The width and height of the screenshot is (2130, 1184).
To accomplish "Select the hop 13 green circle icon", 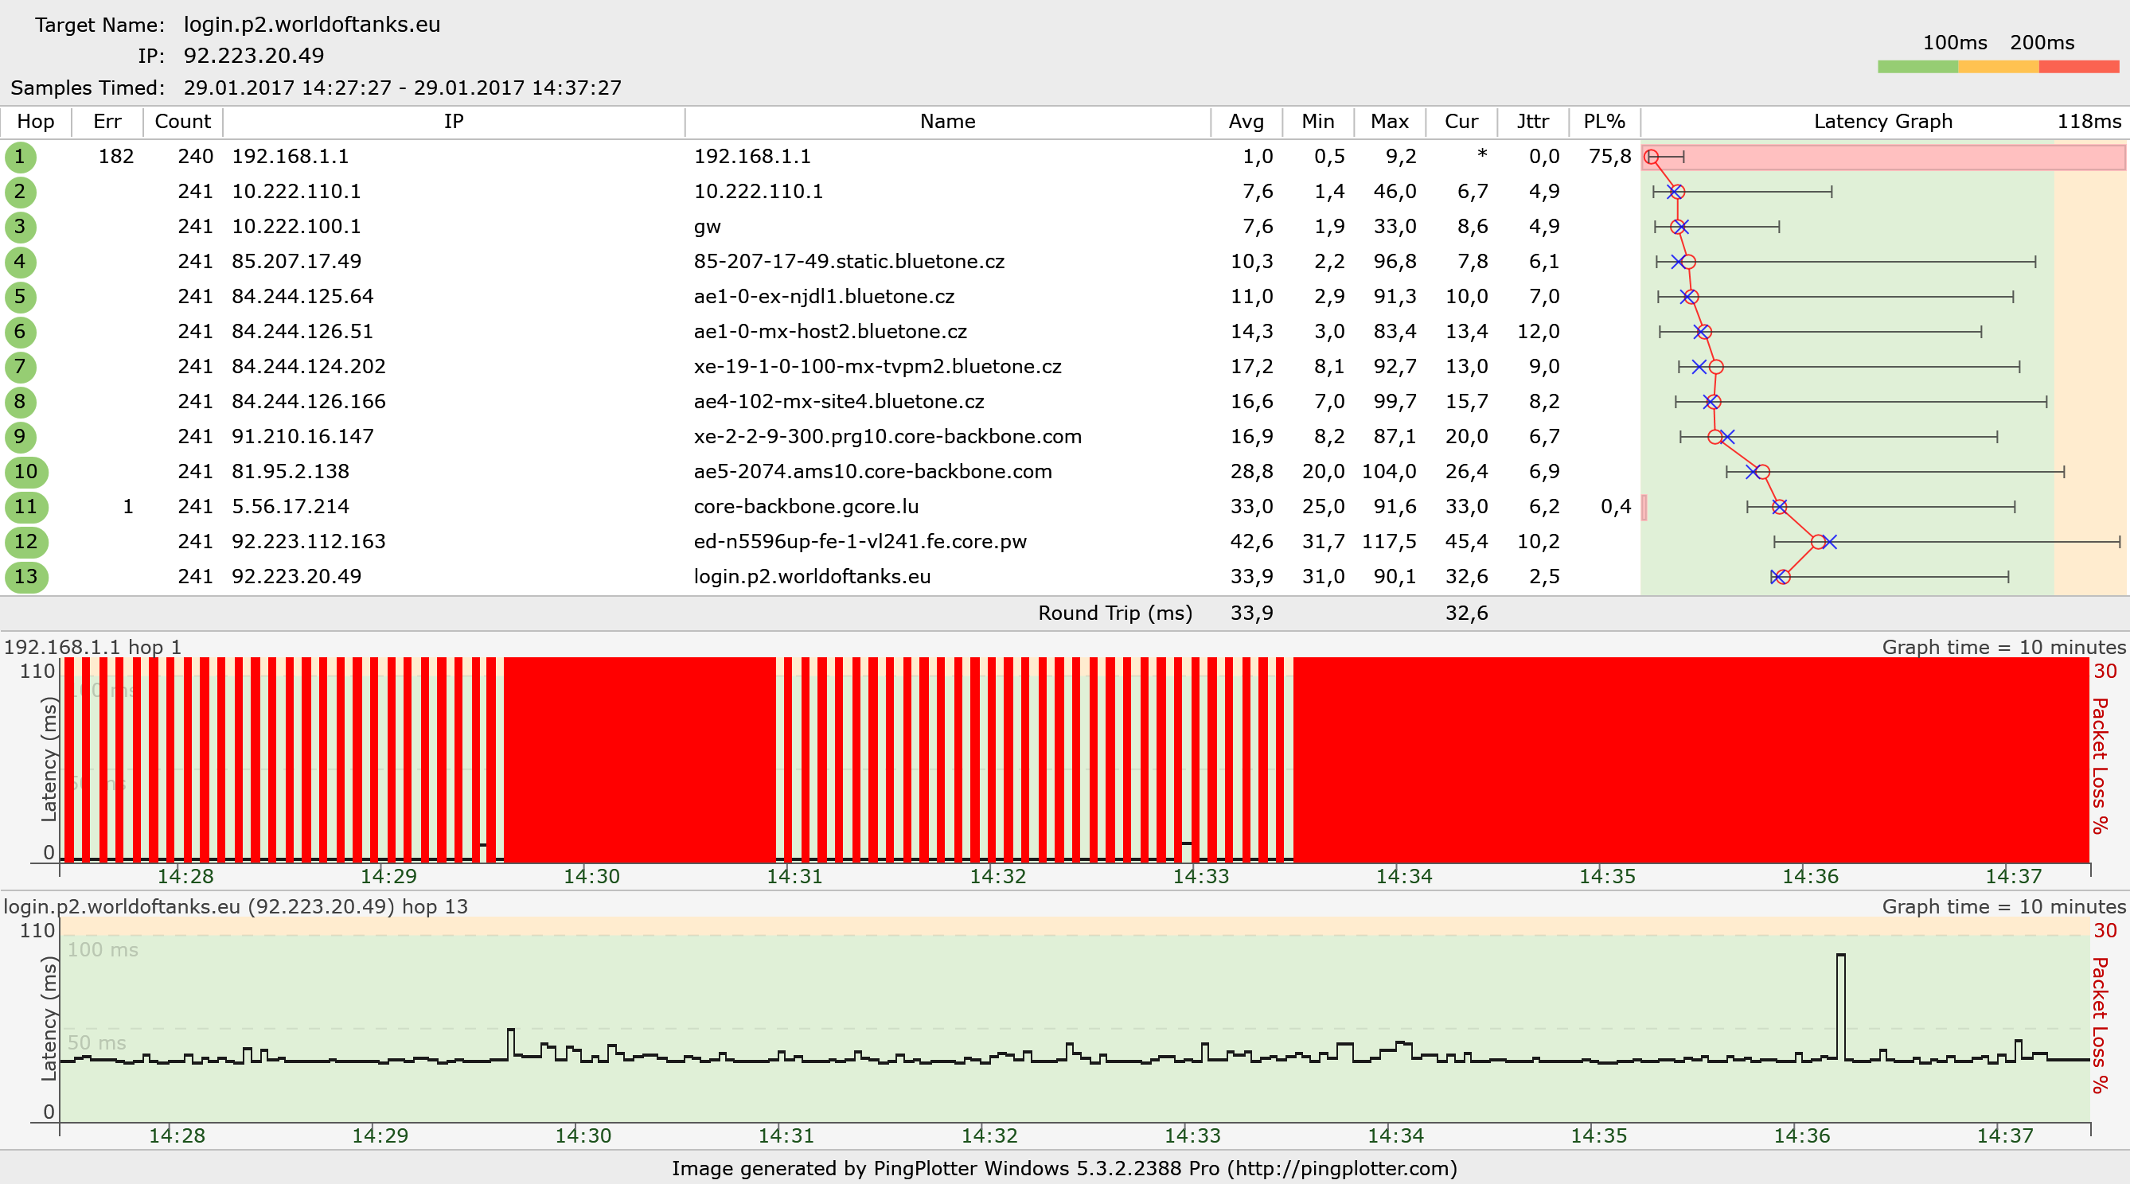I will click(x=25, y=577).
